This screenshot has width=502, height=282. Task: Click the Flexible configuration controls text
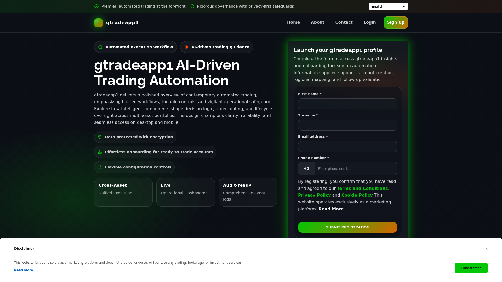(138, 167)
